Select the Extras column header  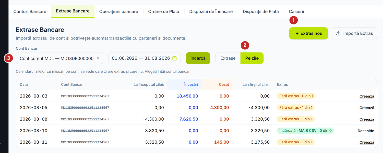click(x=282, y=85)
